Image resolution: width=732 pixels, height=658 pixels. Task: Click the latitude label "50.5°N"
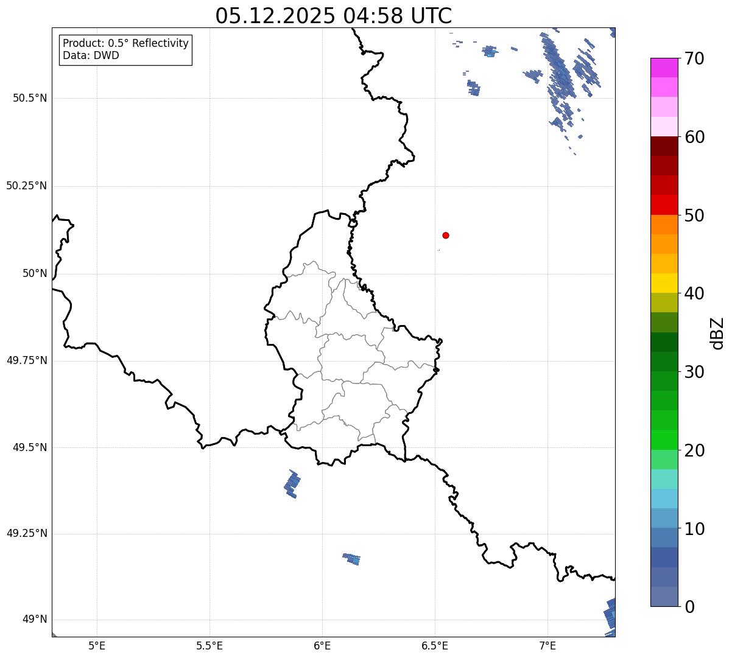coord(30,98)
